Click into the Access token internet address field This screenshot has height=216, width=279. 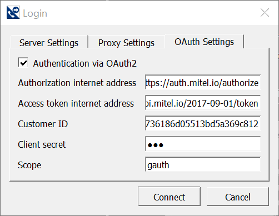pyautogui.click(x=203, y=103)
